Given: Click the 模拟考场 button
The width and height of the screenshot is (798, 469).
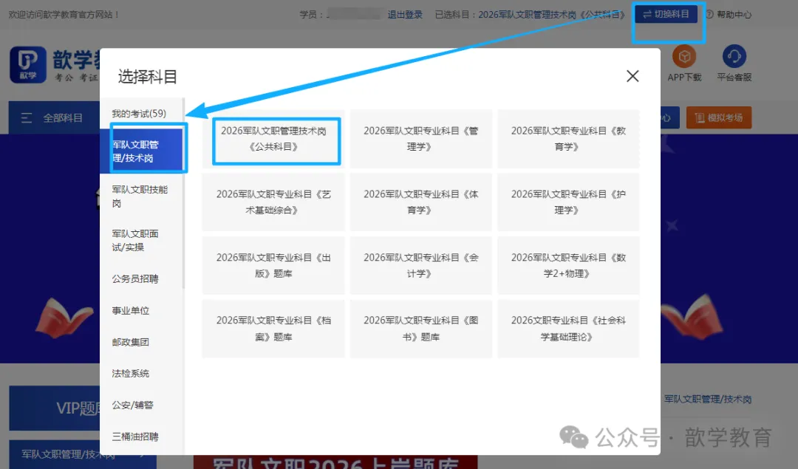Looking at the screenshot, I should tap(718, 117).
